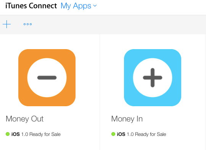Click the chevron beside My Apps
The width and height of the screenshot is (206, 150).
coord(95,6)
